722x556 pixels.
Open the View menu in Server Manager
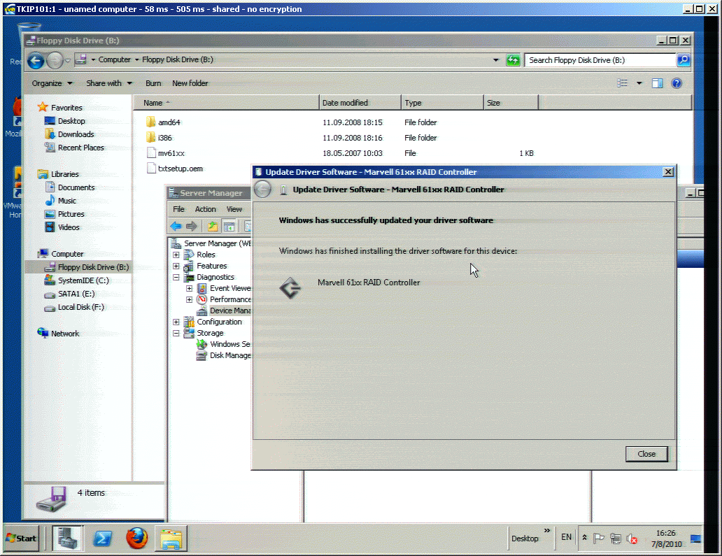234,209
